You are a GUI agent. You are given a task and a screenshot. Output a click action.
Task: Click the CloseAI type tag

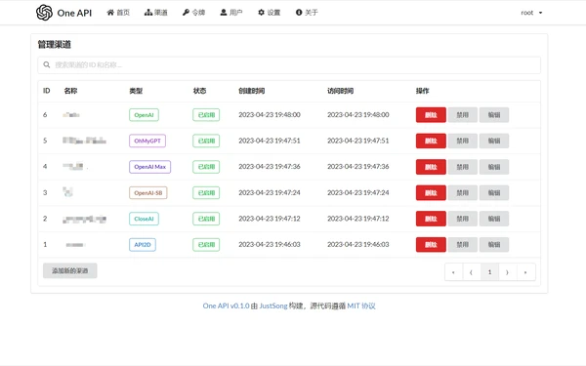tap(144, 219)
